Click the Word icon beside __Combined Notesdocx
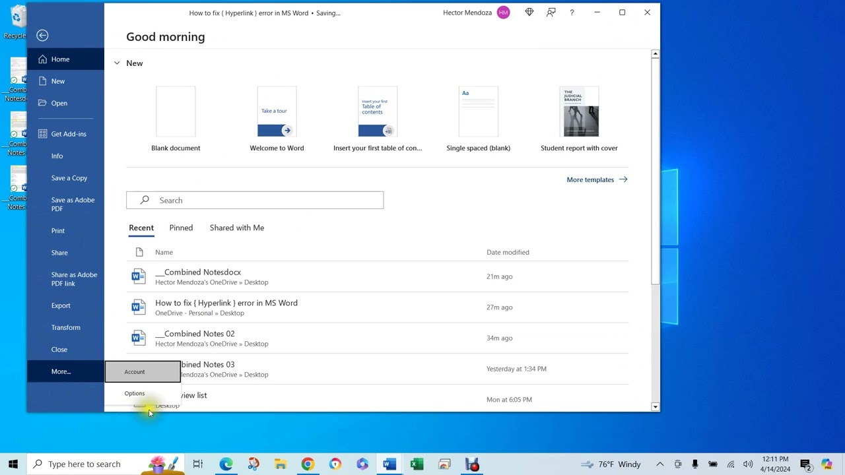The image size is (845, 475). pos(138,276)
